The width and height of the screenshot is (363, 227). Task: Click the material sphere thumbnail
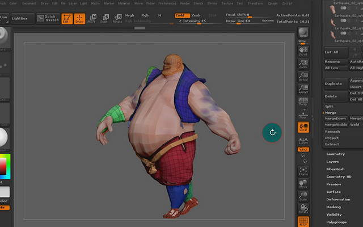pyautogui.click(x=5, y=137)
